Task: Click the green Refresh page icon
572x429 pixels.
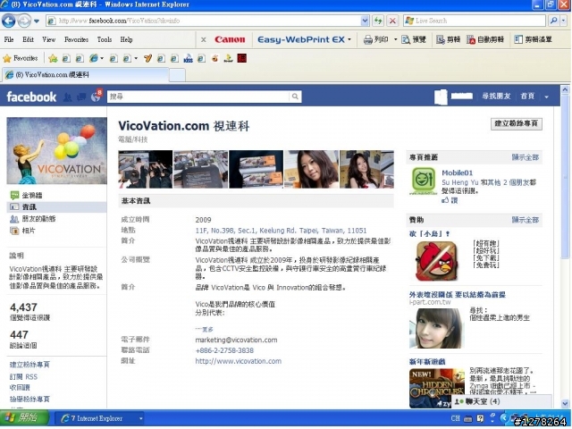Action: pos(378,21)
